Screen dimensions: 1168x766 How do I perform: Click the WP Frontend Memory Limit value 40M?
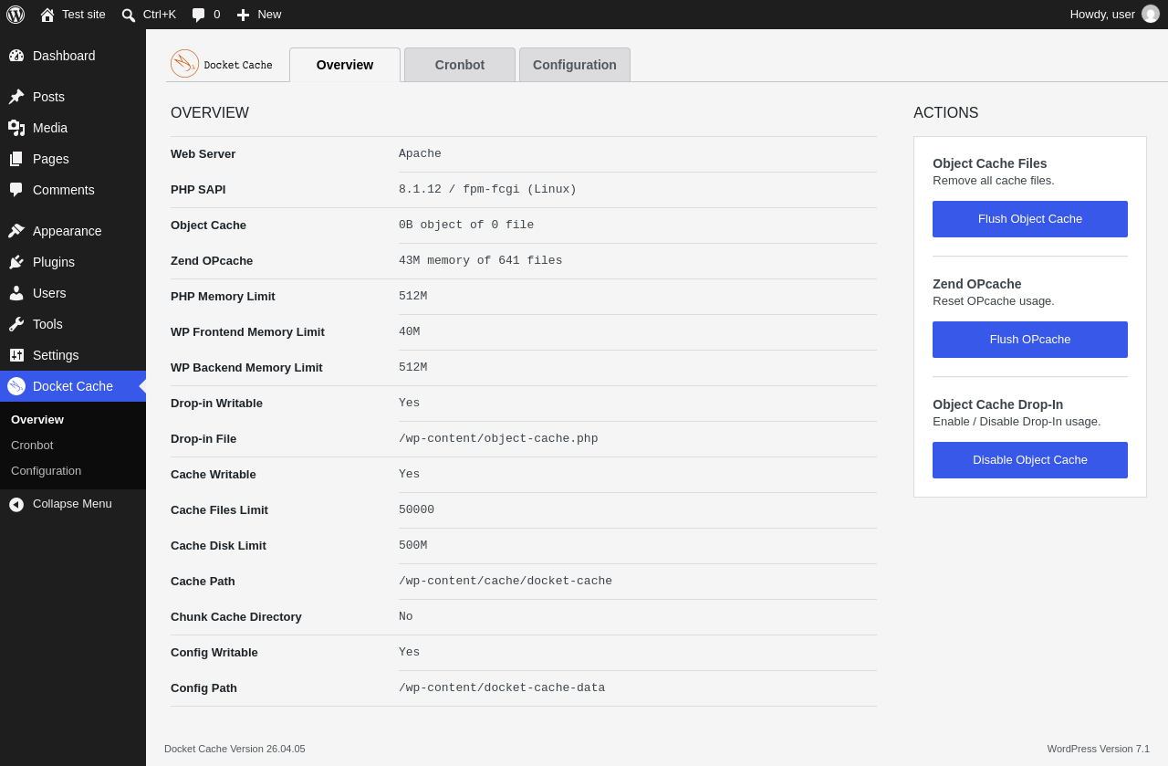click(410, 332)
